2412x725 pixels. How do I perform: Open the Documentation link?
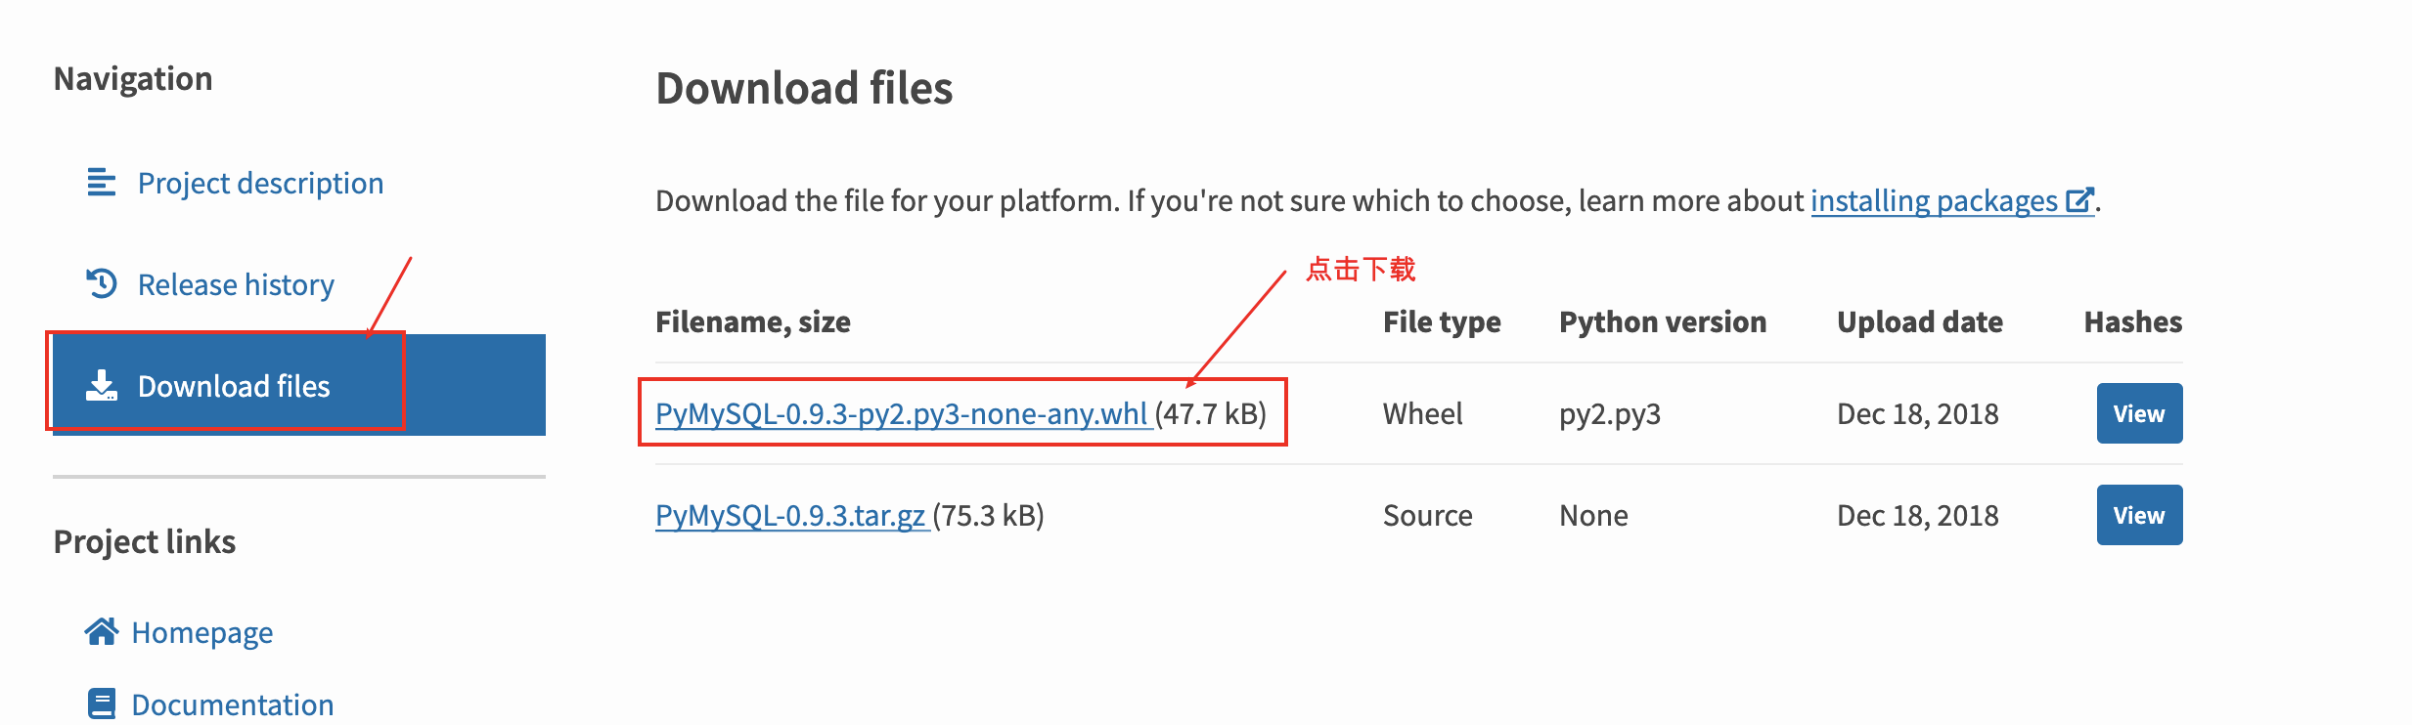pos(233,704)
